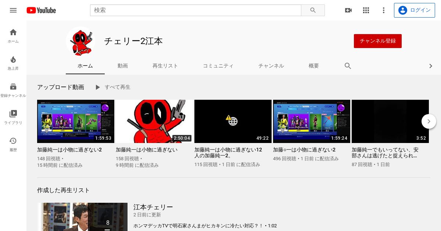The height and width of the screenshot is (231, 441).
Task: Open the 江本チェリー playlist thumbnail
Action: pos(82,217)
